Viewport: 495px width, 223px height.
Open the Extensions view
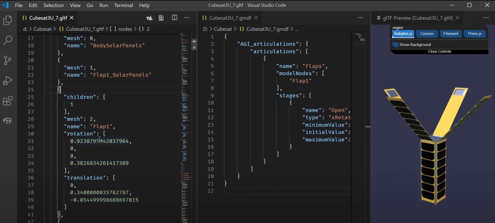click(x=7, y=101)
